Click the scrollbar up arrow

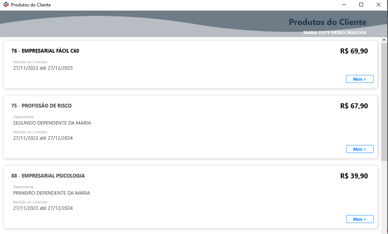pos(384,40)
